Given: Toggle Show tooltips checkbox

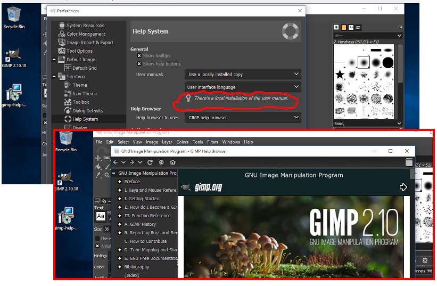Looking at the screenshot, I should 139,55.
